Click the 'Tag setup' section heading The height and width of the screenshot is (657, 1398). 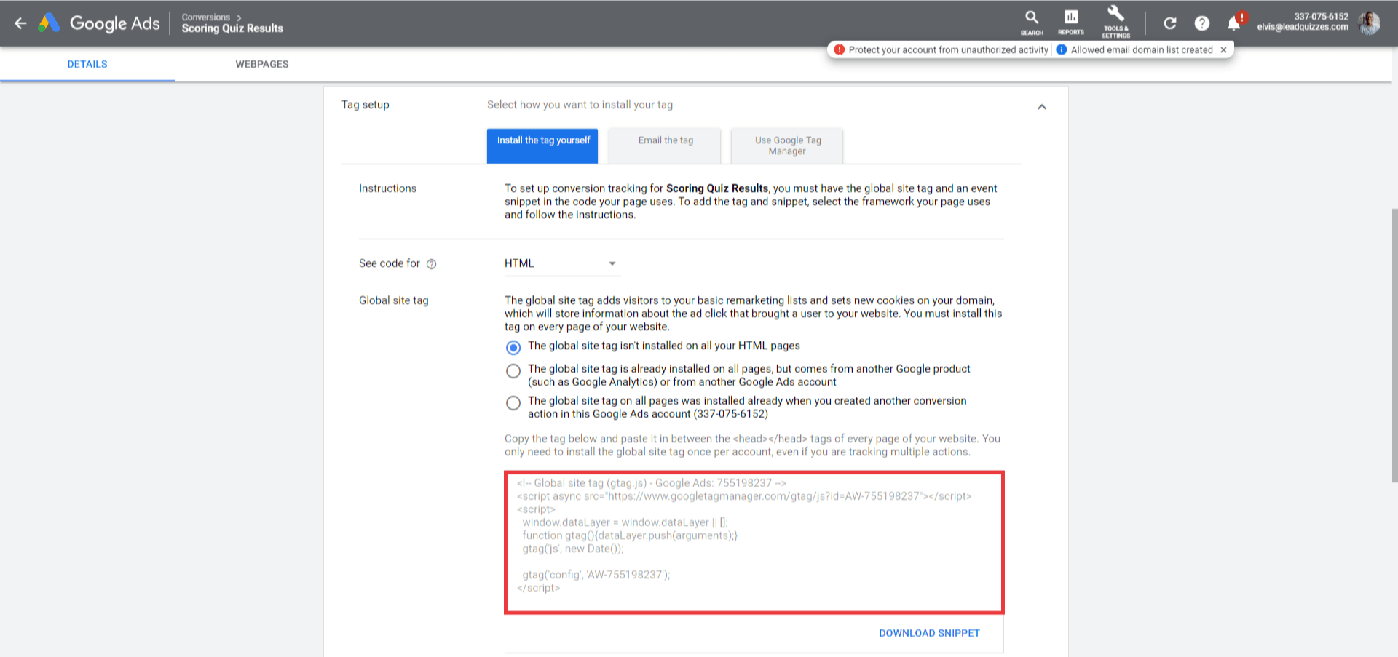[x=366, y=105]
